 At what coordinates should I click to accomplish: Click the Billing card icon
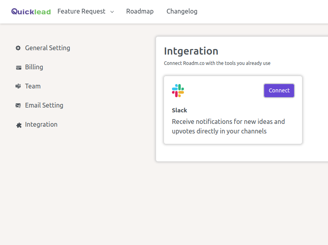tap(19, 68)
